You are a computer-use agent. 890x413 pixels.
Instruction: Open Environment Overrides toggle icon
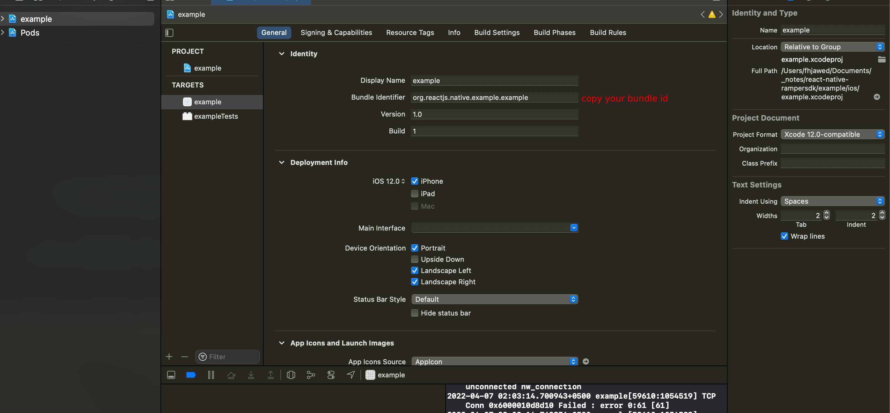pyautogui.click(x=331, y=375)
